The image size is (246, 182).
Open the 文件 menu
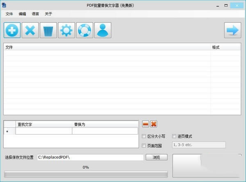point(9,14)
